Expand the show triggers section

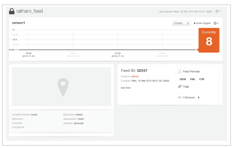pyautogui.click(x=202, y=23)
